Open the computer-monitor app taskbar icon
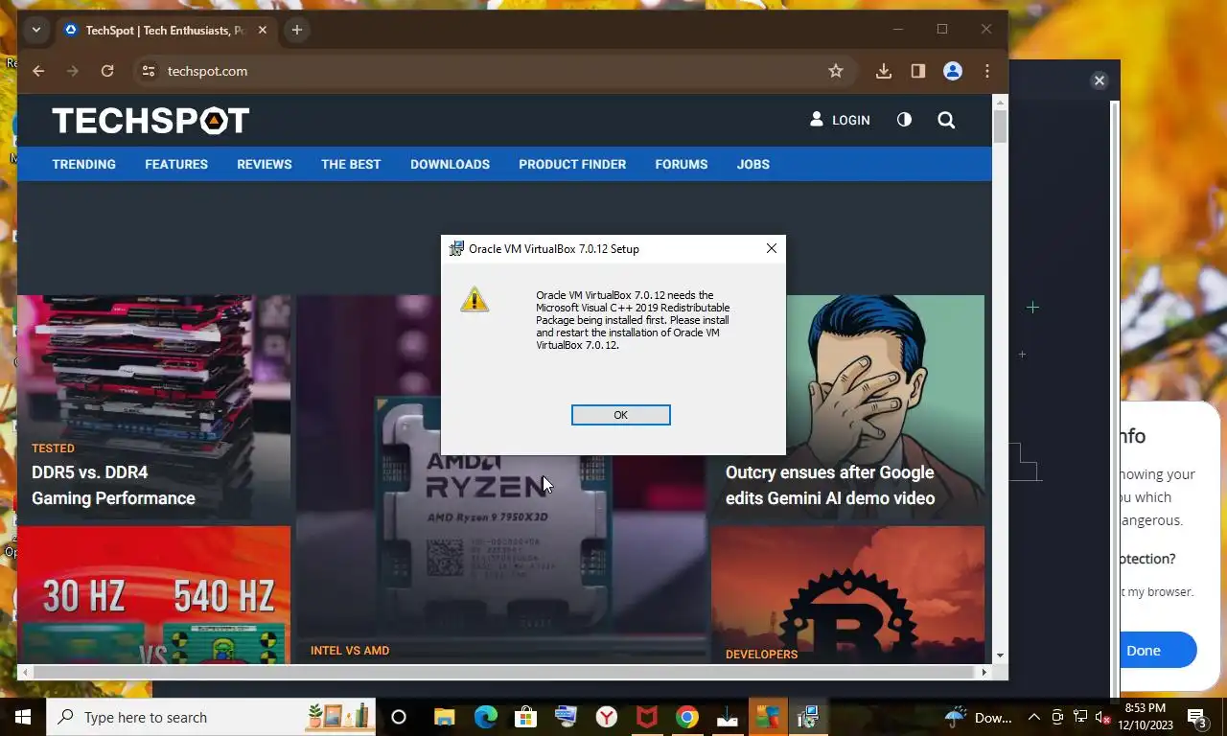The image size is (1227, 736). [566, 717]
